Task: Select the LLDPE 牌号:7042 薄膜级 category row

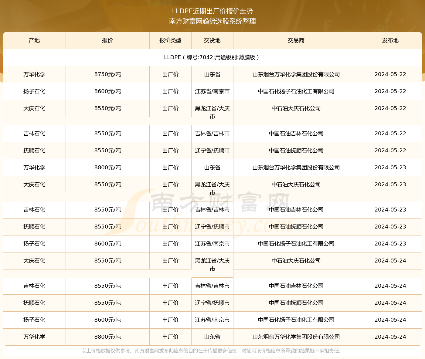Action: (x=212, y=57)
